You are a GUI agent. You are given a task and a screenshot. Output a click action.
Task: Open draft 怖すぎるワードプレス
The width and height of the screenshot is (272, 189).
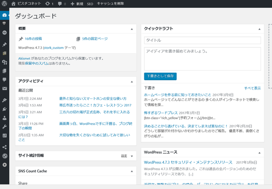161,113
